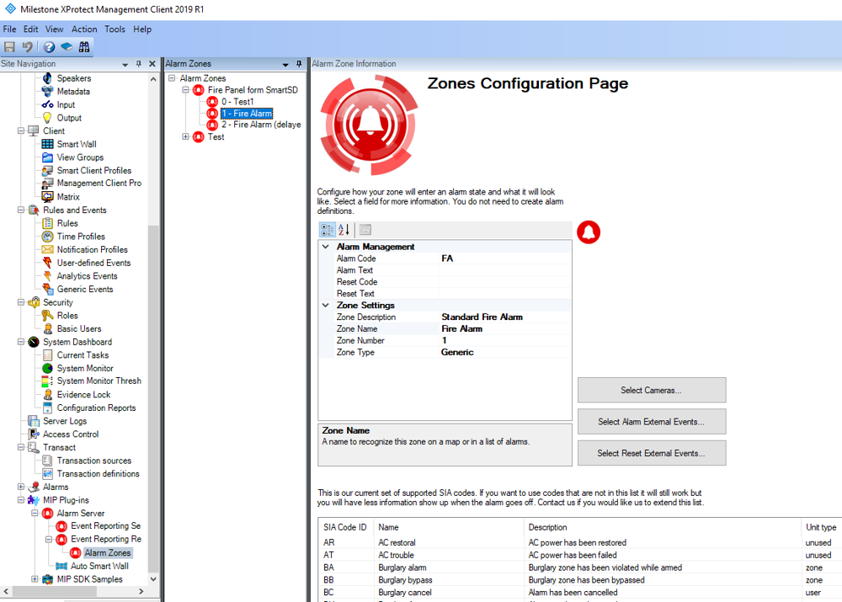Image resolution: width=842 pixels, height=602 pixels.
Task: Click the small red alarm bell icon
Action: coord(589,232)
